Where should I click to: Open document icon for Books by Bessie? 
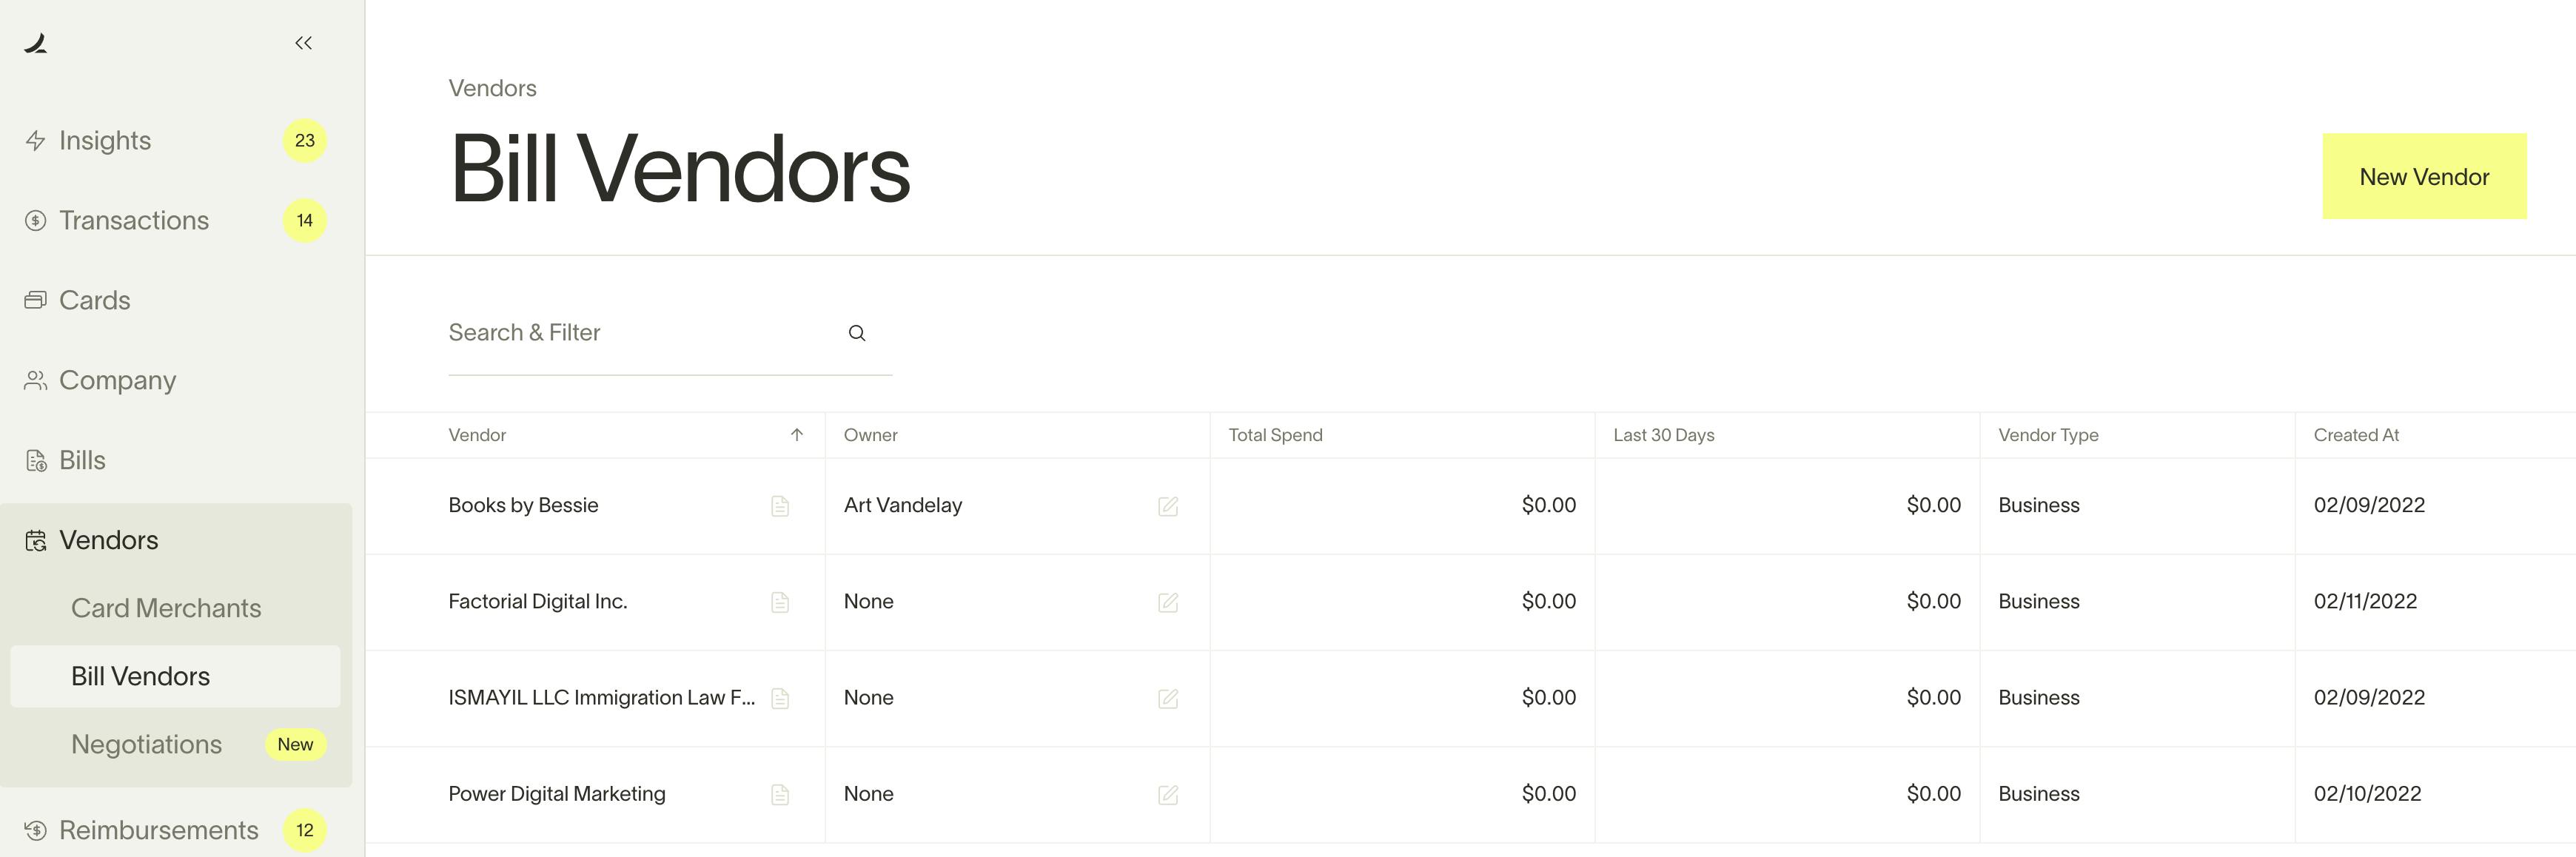780,506
